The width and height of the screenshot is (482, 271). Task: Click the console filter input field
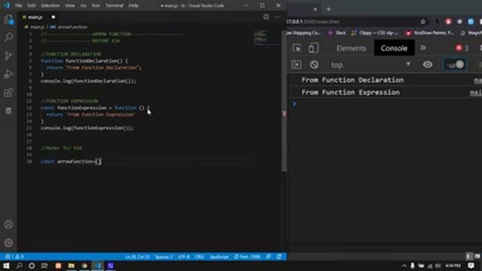[455, 65]
